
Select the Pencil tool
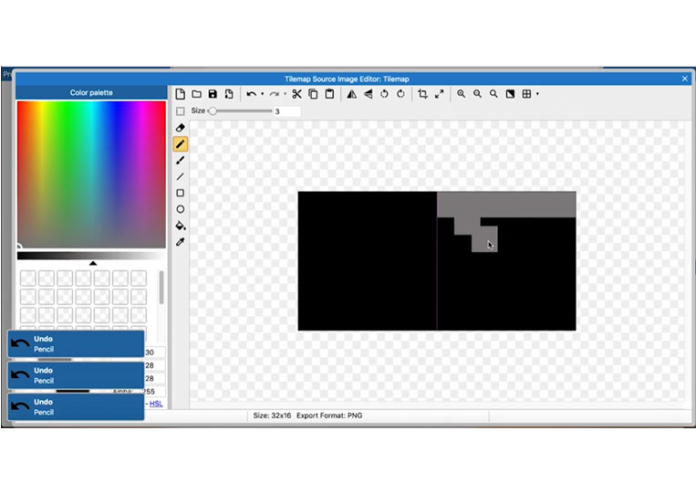click(x=181, y=144)
